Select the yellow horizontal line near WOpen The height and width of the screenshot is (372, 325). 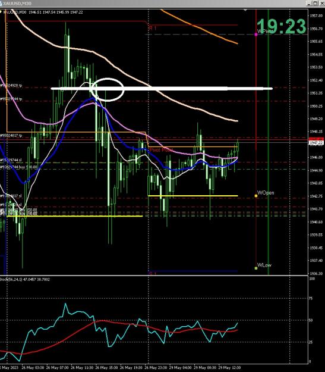[x=193, y=196]
